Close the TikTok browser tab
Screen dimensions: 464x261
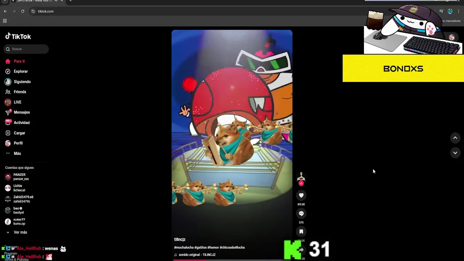pos(62,1)
